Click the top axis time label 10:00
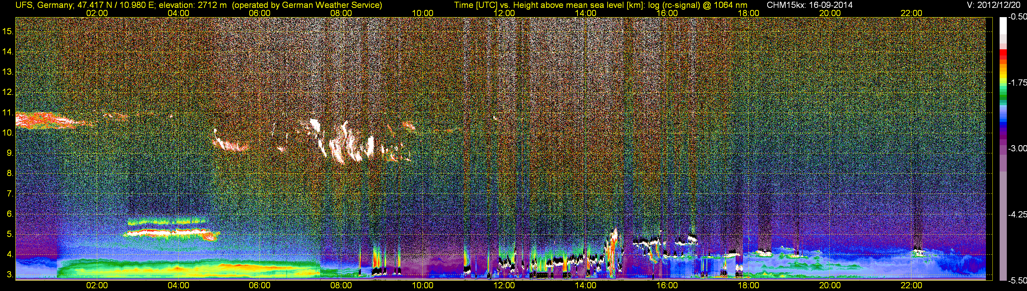 [422, 13]
